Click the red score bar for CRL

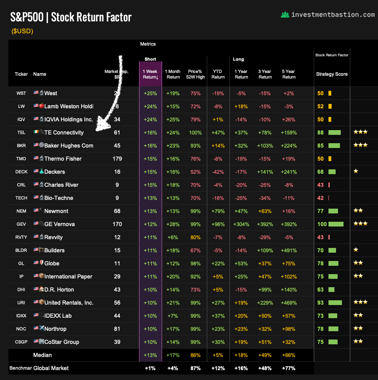pyautogui.click(x=329, y=185)
